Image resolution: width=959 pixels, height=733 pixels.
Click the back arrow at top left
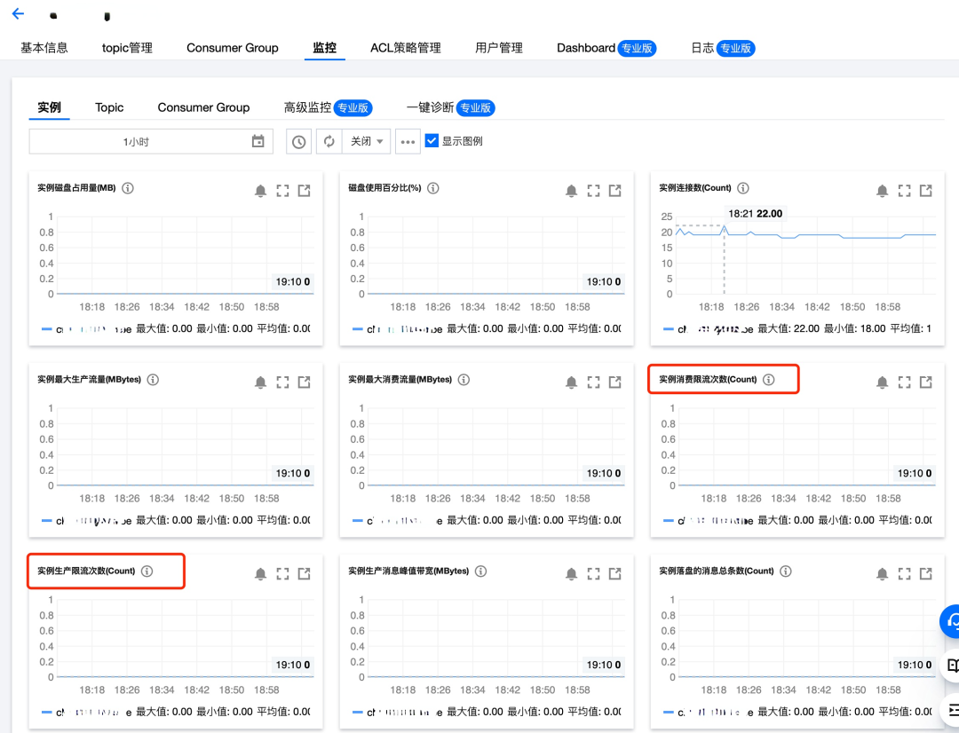[x=17, y=14]
